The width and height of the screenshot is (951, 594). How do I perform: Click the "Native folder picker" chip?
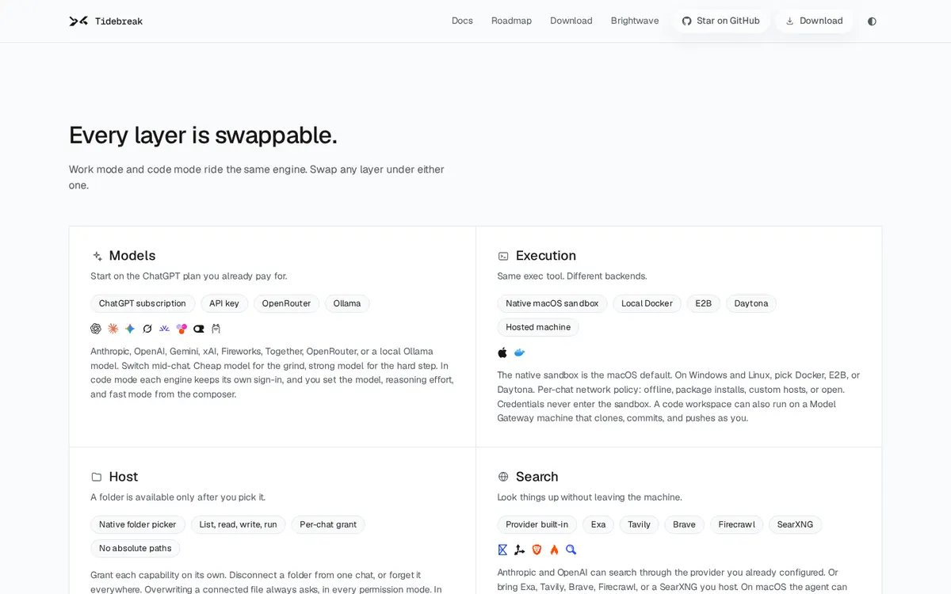[138, 524]
